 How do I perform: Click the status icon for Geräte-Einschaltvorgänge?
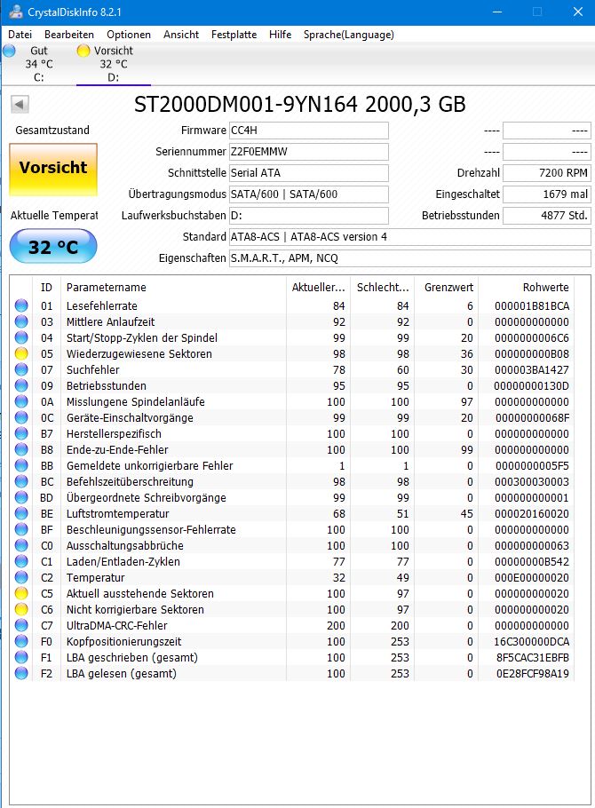click(x=21, y=417)
